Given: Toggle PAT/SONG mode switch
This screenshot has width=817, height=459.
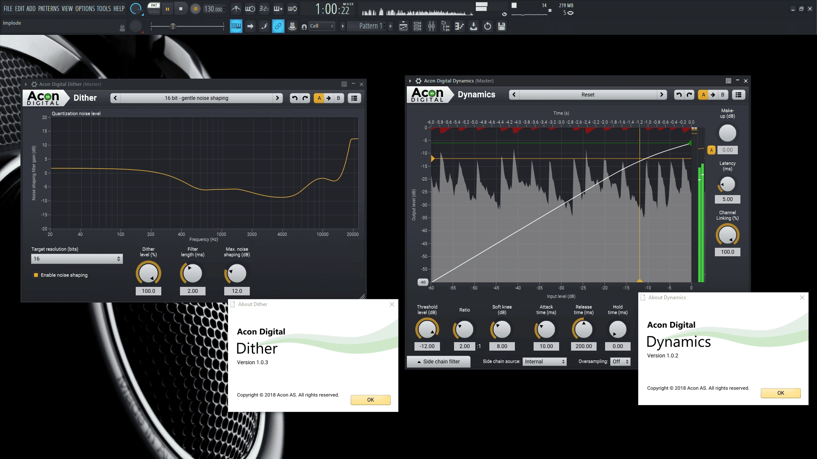Looking at the screenshot, I should [x=154, y=8].
